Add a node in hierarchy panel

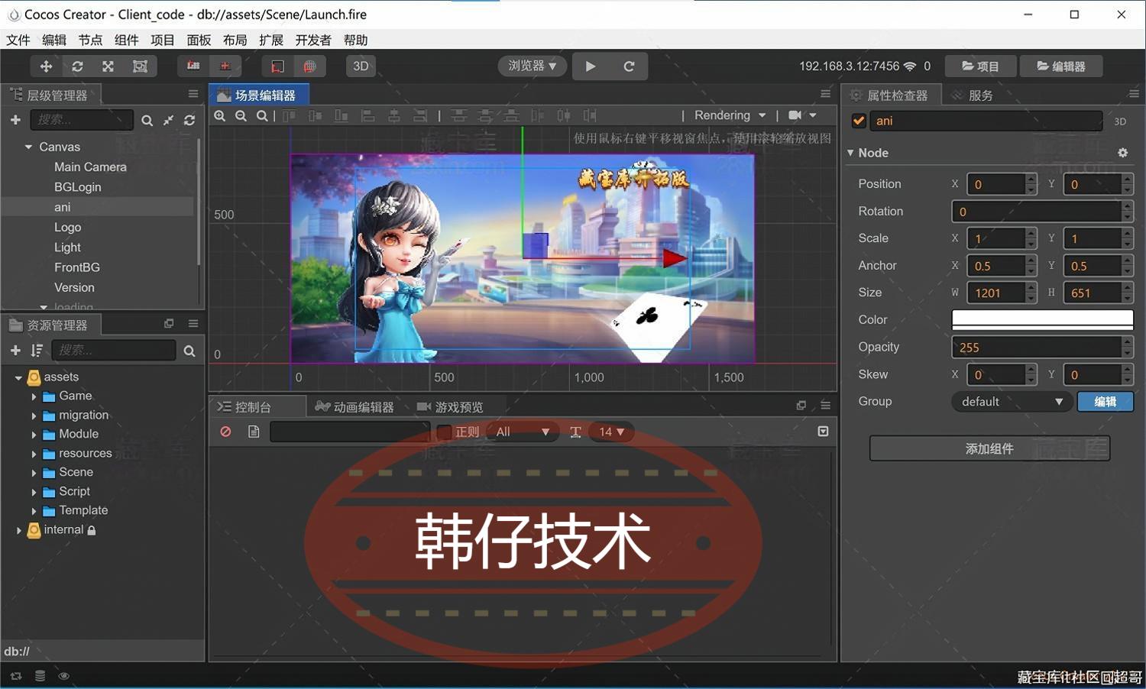click(x=15, y=120)
